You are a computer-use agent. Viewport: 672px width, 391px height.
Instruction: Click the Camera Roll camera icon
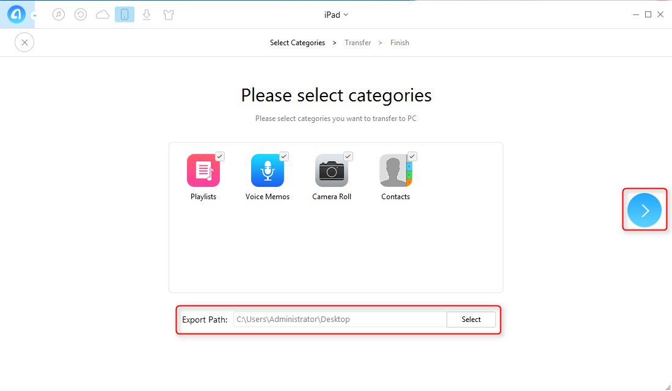[332, 170]
